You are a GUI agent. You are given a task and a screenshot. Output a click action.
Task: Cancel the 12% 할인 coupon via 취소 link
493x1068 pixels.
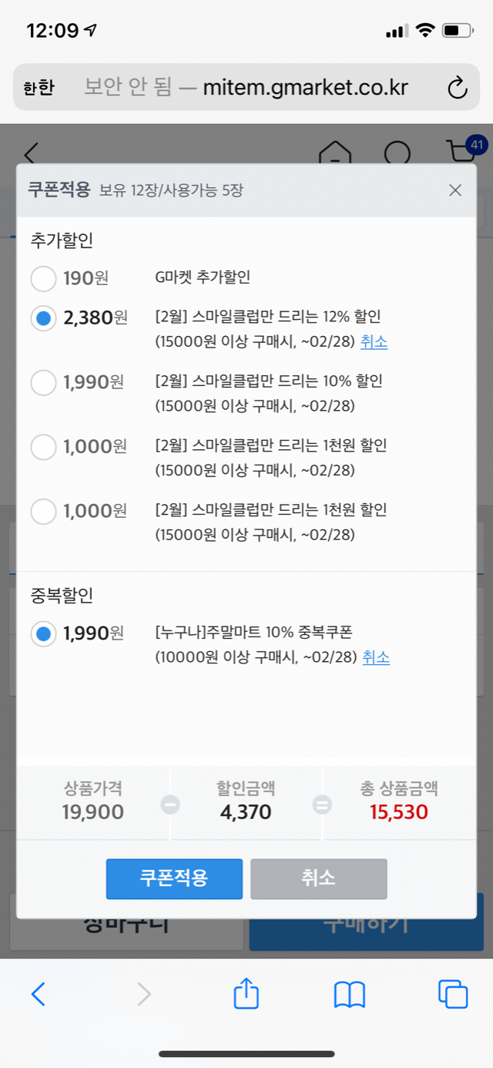click(x=374, y=343)
